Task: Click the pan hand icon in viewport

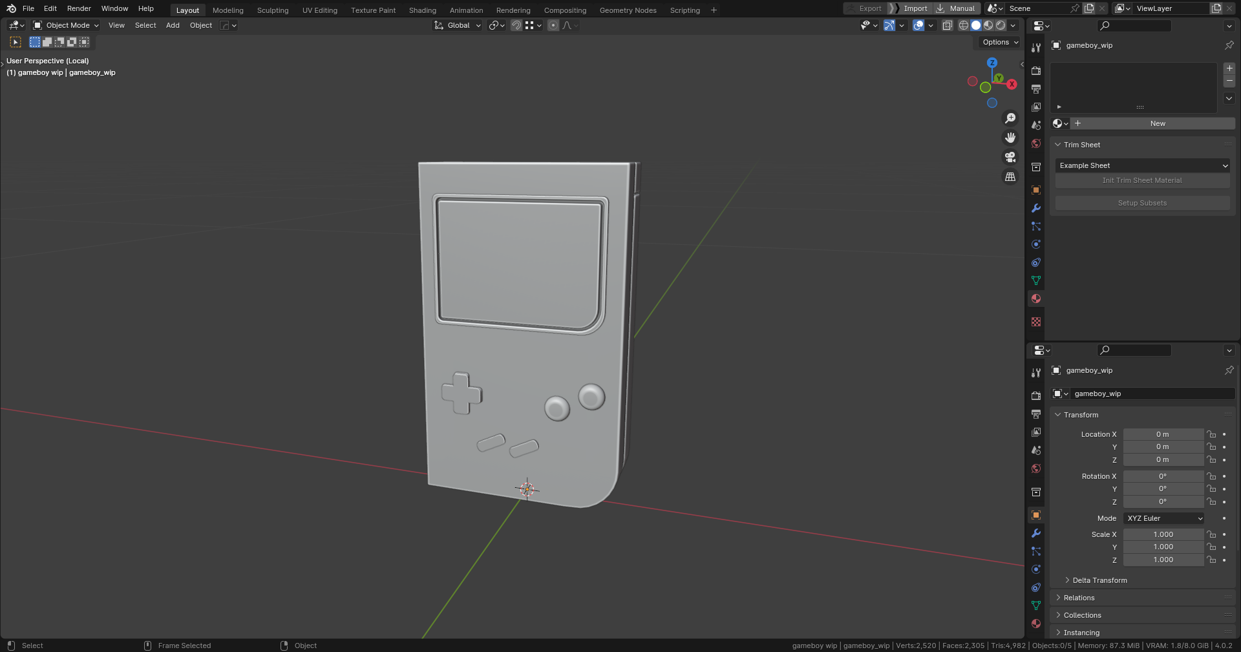Action: [x=1010, y=138]
